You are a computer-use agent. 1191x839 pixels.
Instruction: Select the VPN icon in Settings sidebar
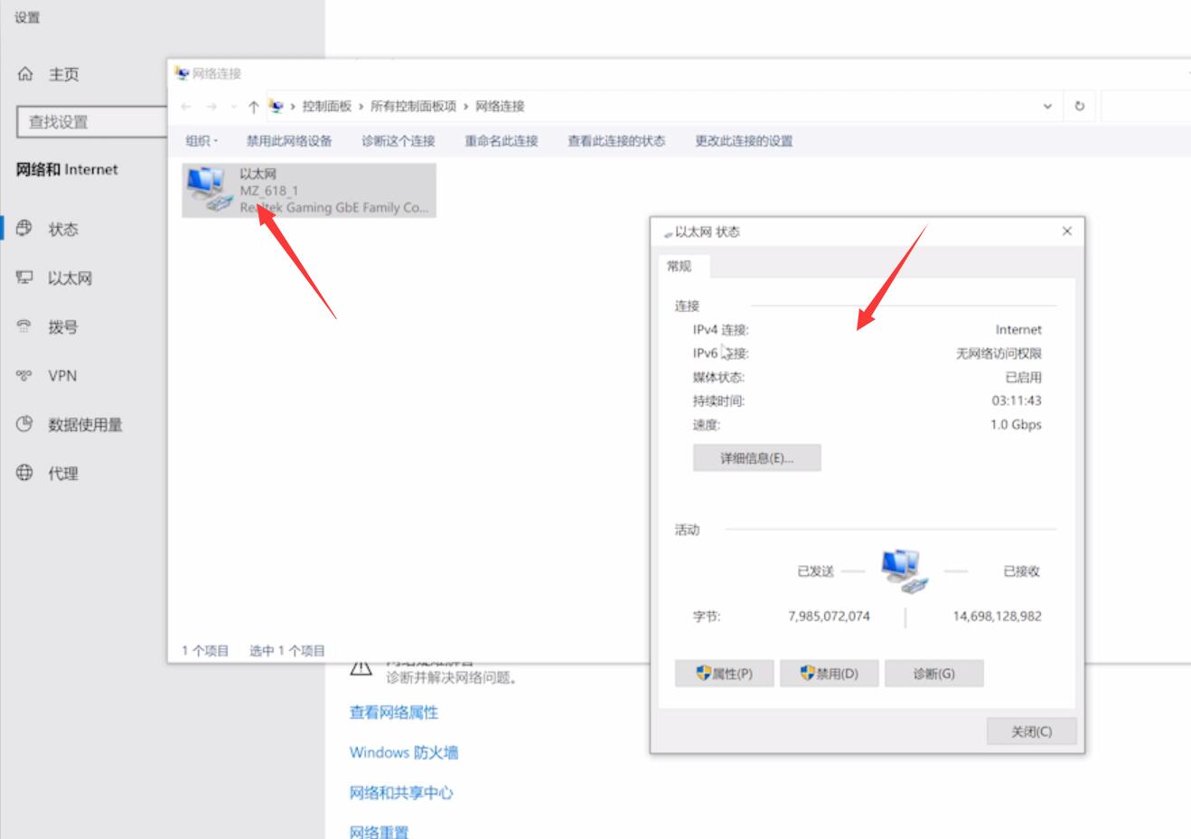(x=24, y=375)
